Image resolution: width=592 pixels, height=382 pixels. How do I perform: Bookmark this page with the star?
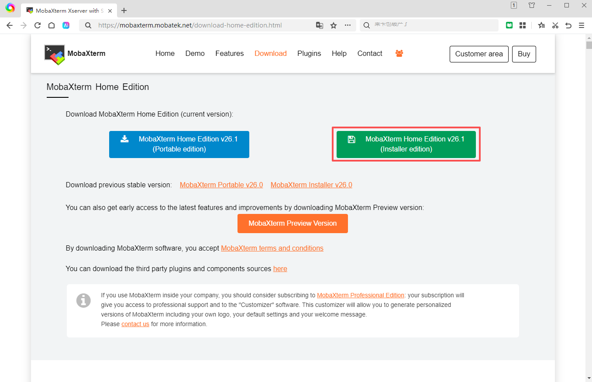point(334,25)
